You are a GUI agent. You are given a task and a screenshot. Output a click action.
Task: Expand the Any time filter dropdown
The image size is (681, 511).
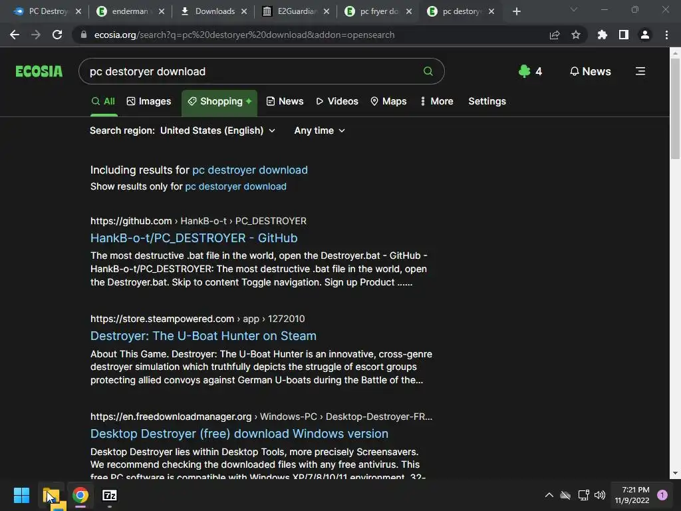[320, 130]
